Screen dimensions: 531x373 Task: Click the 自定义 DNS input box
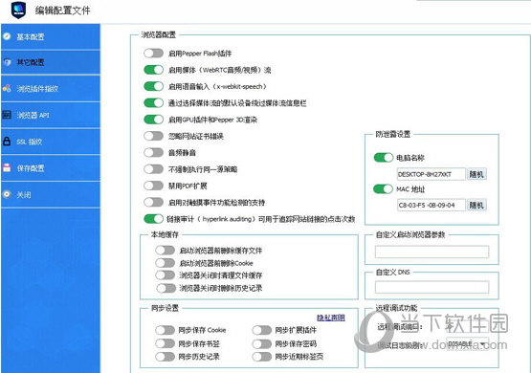pyautogui.click(x=431, y=287)
